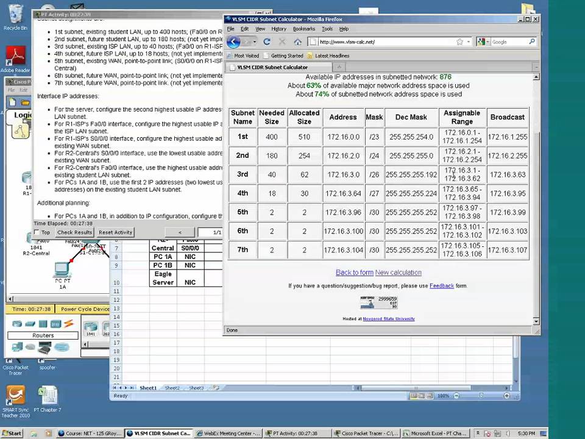The width and height of the screenshot is (585, 439).
Task: Select the 1841 router device icon
Action: 91,327
